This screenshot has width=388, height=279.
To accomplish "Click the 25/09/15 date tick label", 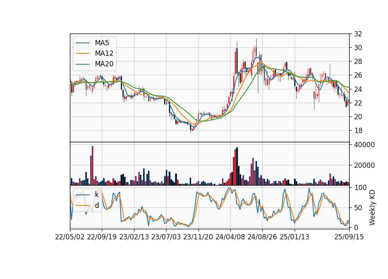I will 349,237.
